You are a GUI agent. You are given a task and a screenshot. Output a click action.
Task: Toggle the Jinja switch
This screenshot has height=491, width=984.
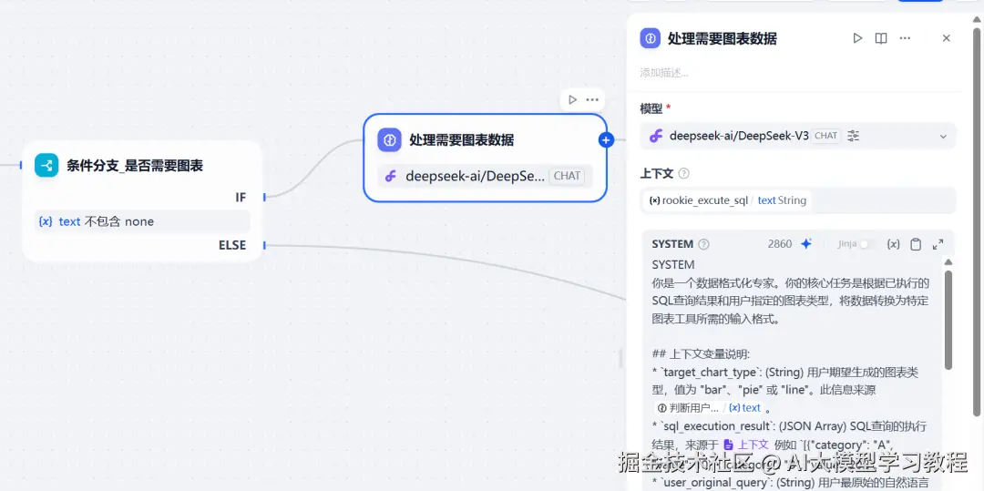(x=868, y=244)
